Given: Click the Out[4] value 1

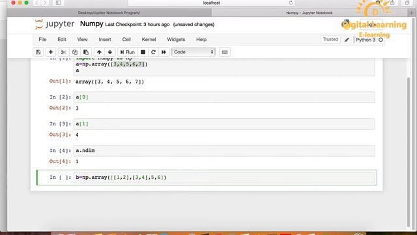Looking at the screenshot, I should tap(77, 161).
